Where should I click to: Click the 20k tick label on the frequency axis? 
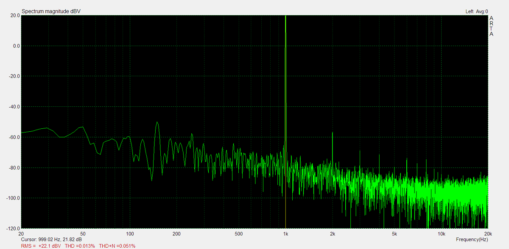[x=488, y=234]
